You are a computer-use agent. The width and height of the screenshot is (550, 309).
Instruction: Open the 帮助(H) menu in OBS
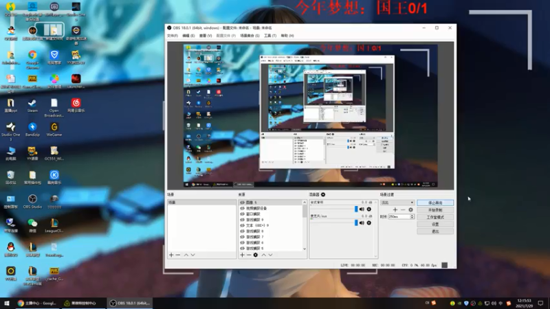pos(287,36)
